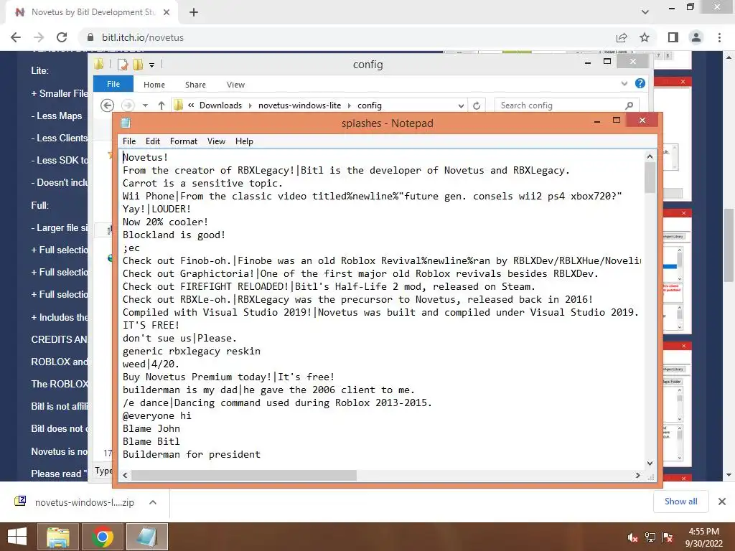Screen dimensions: 735x551
Task: Open Chrome tab search dropdown
Action: pyautogui.click(x=645, y=12)
